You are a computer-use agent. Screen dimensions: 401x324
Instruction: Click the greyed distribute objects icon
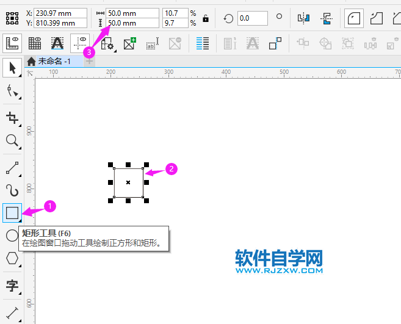click(370, 43)
